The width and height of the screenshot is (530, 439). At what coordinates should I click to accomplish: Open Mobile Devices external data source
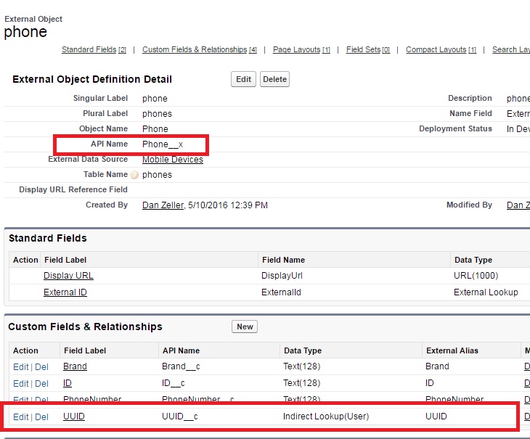pyautogui.click(x=173, y=160)
